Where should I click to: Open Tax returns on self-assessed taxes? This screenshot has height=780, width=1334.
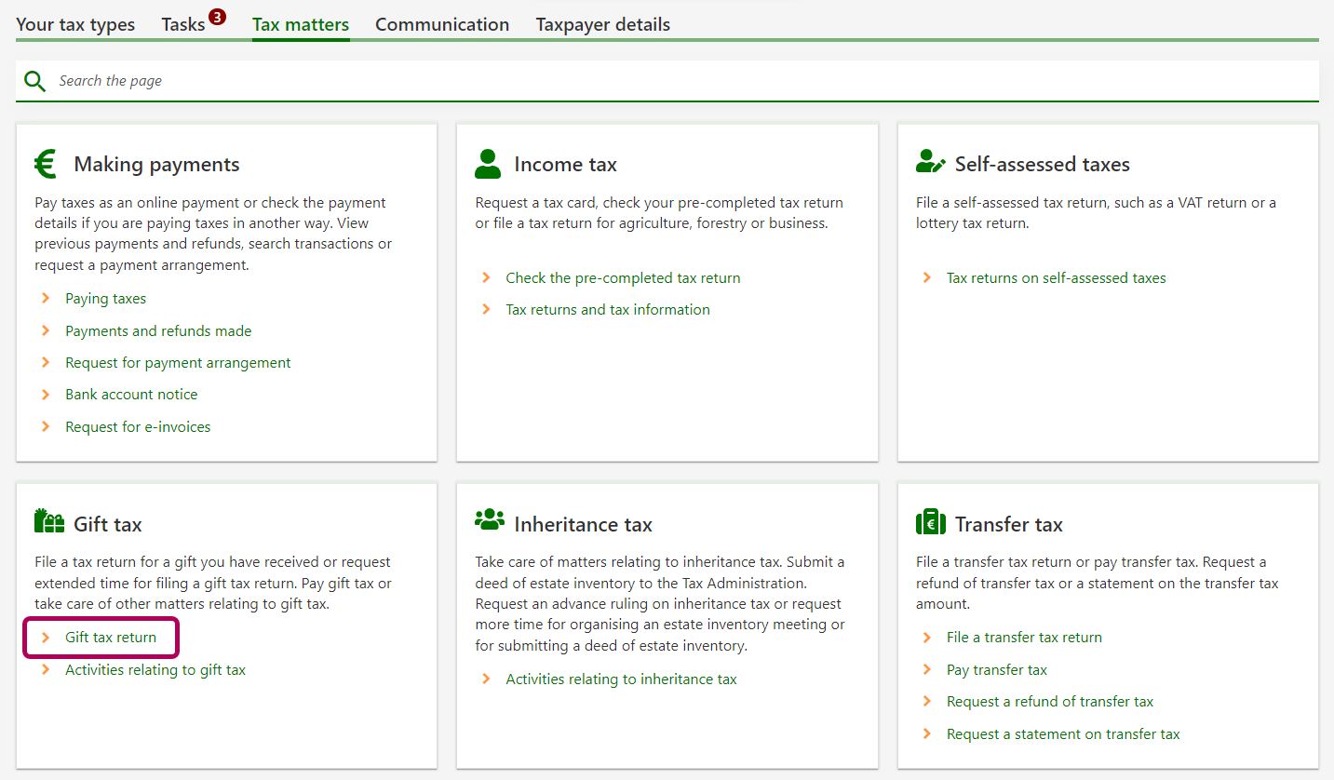click(x=1056, y=278)
